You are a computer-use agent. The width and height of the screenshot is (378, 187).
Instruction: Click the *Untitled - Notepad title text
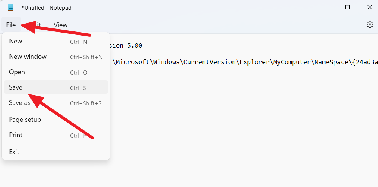click(x=46, y=8)
